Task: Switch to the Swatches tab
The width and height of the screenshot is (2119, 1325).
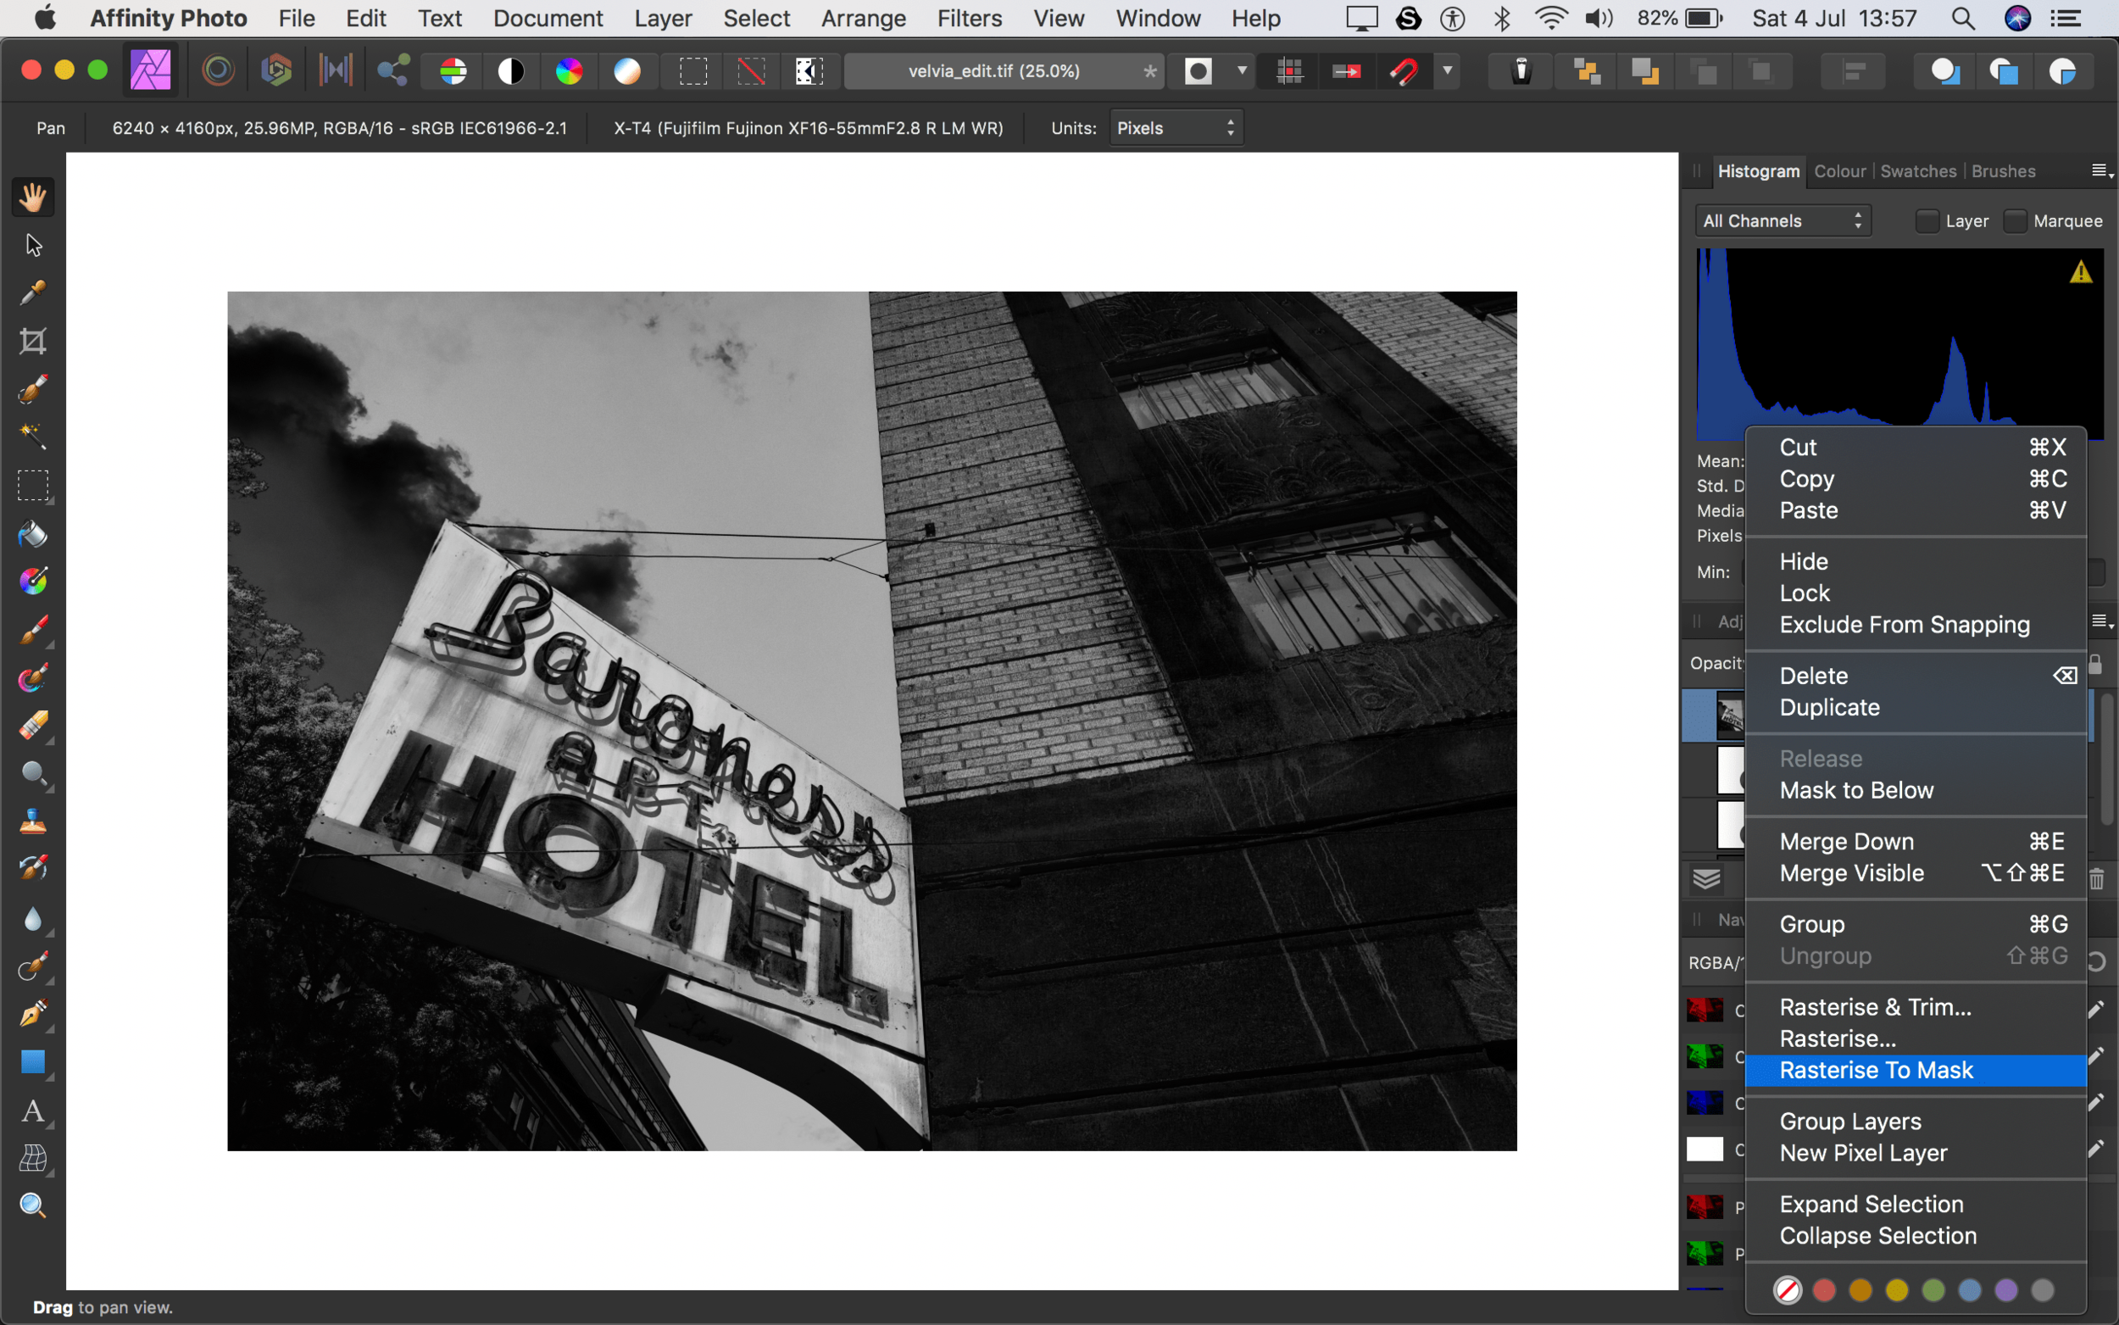Action: pyautogui.click(x=1917, y=171)
